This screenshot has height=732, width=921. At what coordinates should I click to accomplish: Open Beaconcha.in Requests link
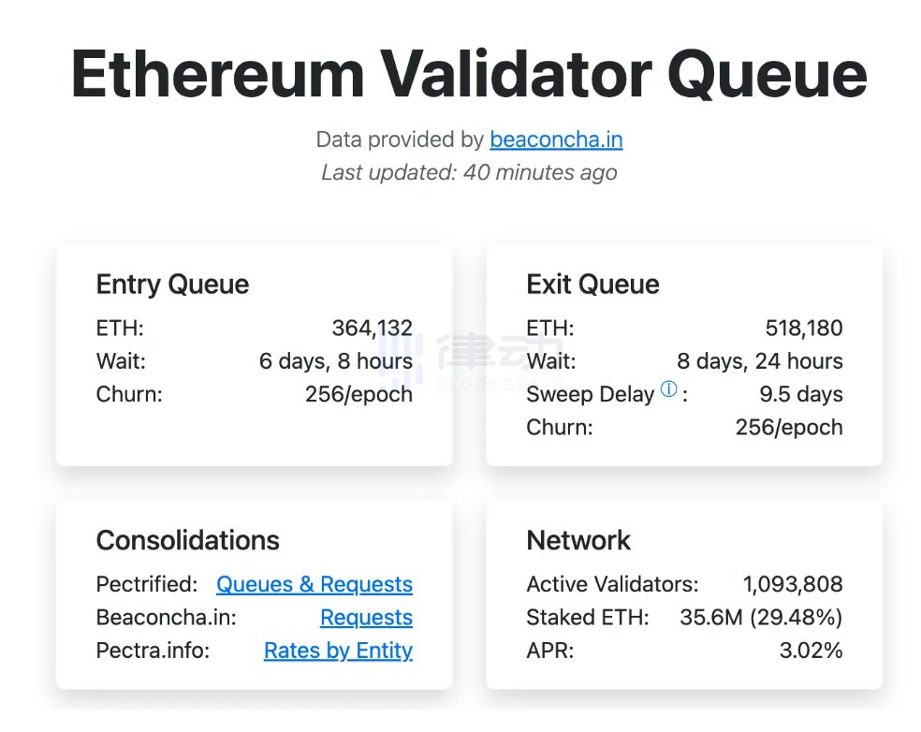[366, 618]
